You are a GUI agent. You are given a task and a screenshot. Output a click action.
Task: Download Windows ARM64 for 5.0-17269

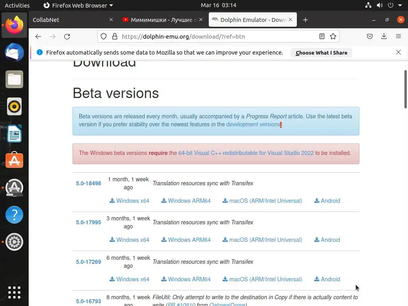click(186, 279)
